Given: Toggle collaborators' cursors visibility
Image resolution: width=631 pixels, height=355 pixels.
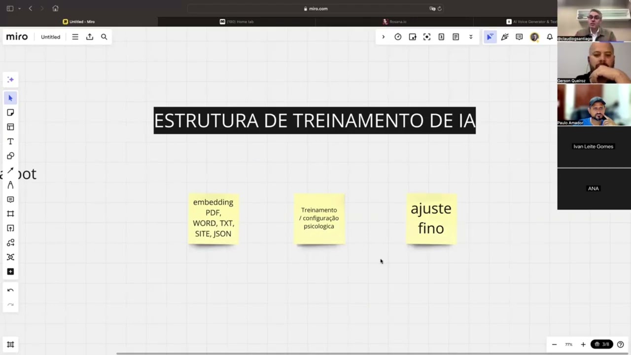Looking at the screenshot, I should (x=490, y=37).
